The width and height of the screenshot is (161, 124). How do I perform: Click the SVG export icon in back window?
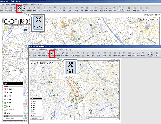(147, 9)
